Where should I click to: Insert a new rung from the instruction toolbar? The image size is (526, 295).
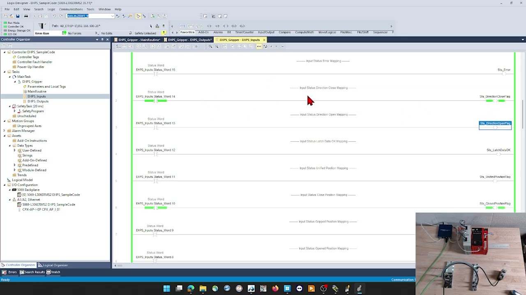(182, 26)
